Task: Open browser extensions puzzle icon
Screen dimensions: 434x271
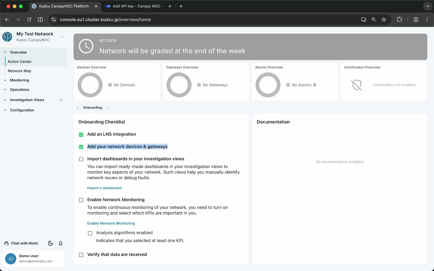Action: tap(399, 20)
